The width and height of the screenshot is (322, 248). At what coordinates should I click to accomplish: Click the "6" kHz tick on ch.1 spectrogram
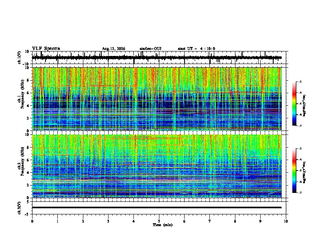(x=28, y=93)
